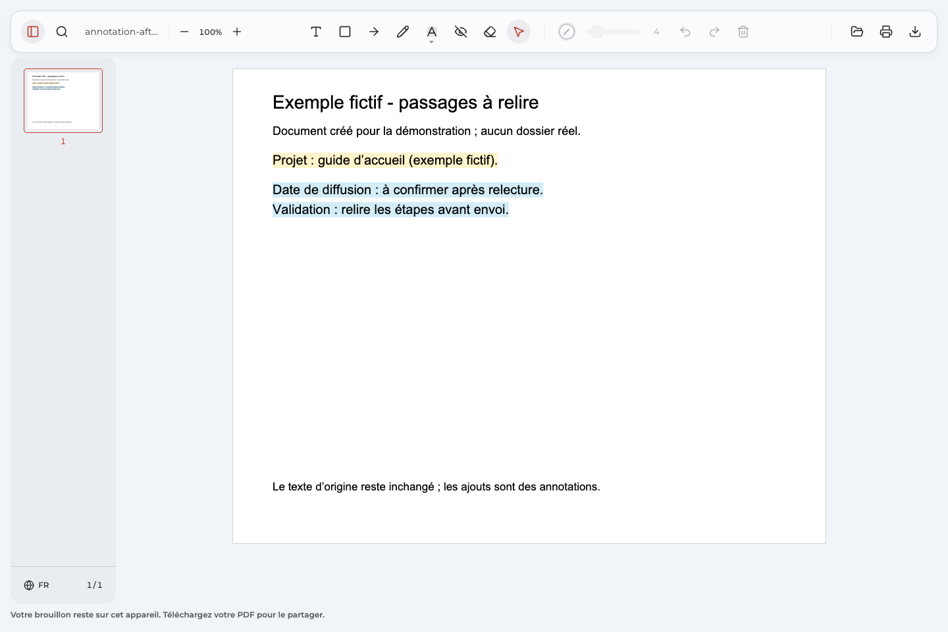Select the Text tool
The image size is (948, 632).
[316, 32]
